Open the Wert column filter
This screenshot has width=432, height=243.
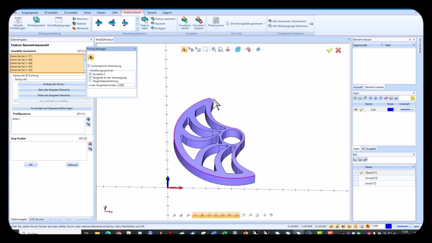413,45
